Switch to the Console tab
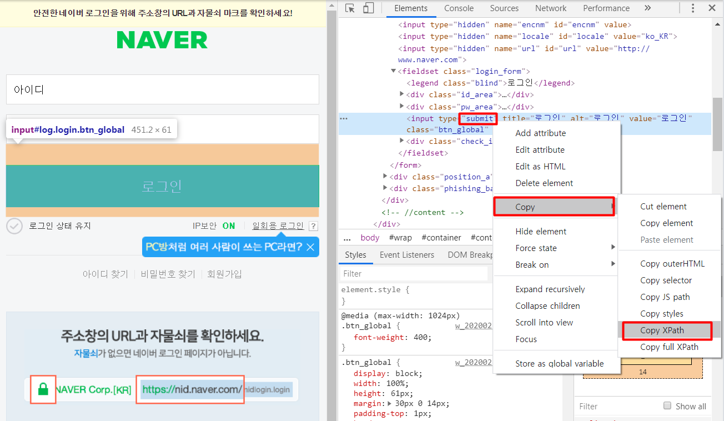724x421 pixels. 459,8
